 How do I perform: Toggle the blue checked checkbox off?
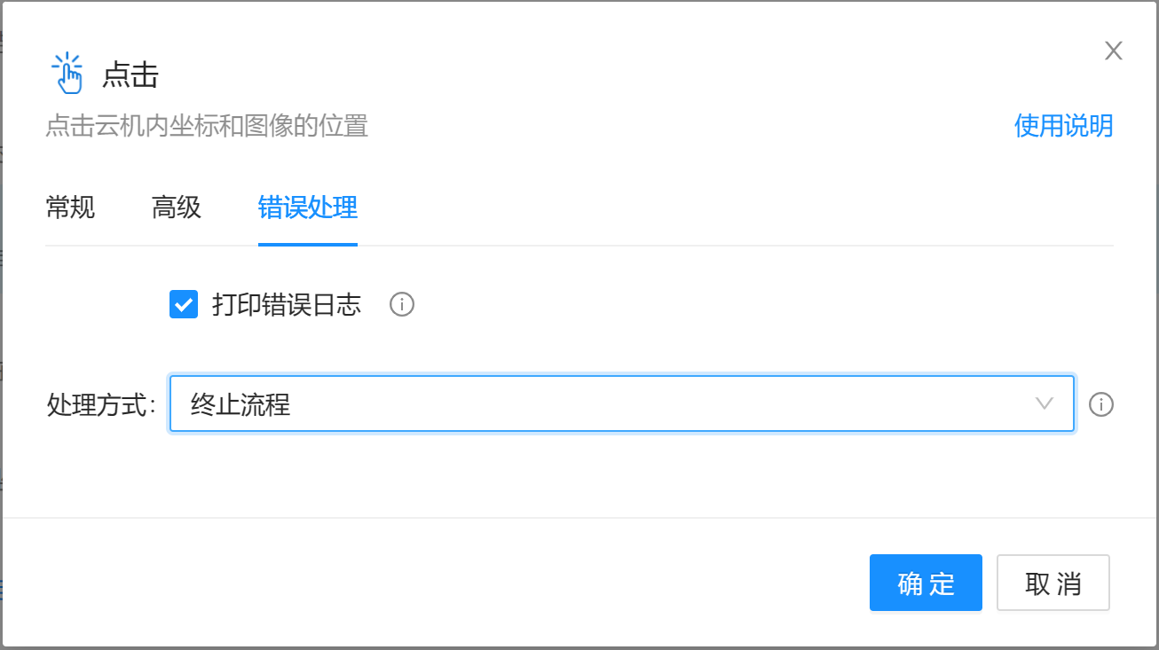point(183,304)
